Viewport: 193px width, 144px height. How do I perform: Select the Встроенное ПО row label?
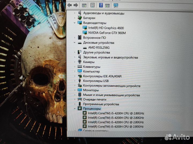[95, 38]
